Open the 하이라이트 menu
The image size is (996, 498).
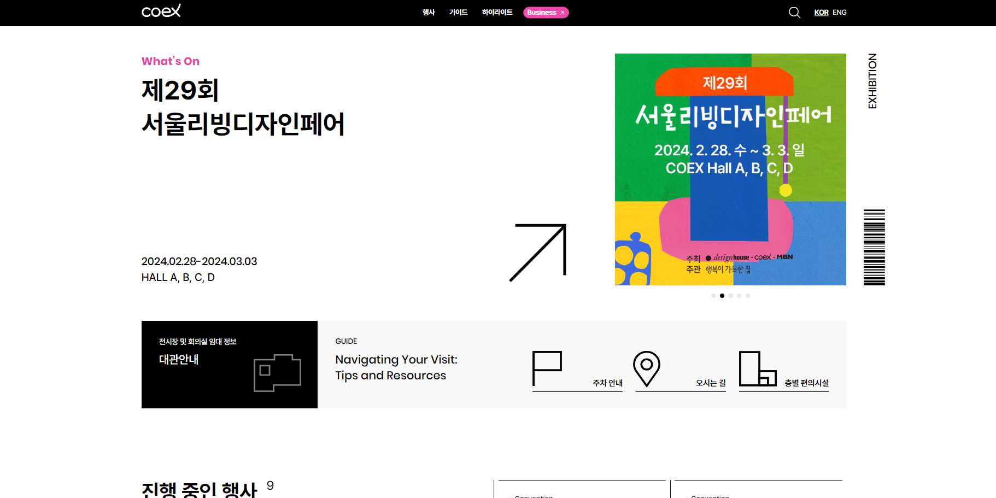pyautogui.click(x=497, y=13)
